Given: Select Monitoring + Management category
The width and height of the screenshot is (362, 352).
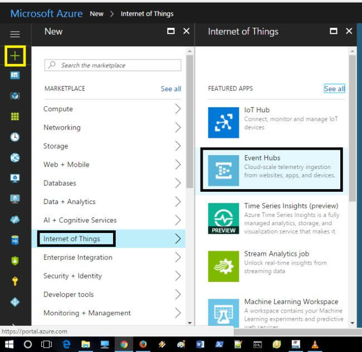Looking at the screenshot, I should [x=108, y=313].
